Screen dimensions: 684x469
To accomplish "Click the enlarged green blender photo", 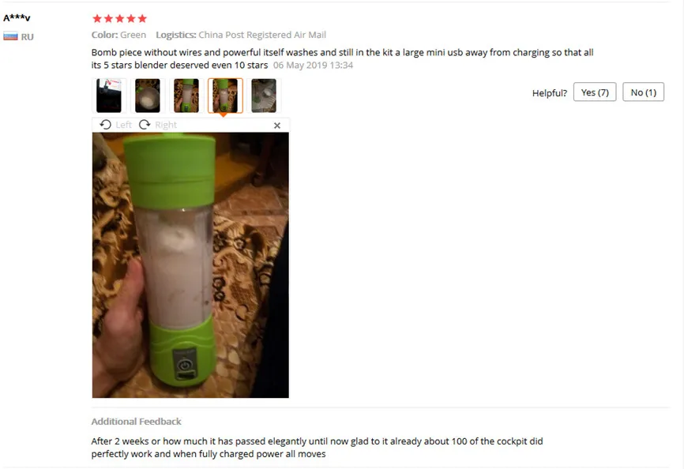I will tap(190, 265).
